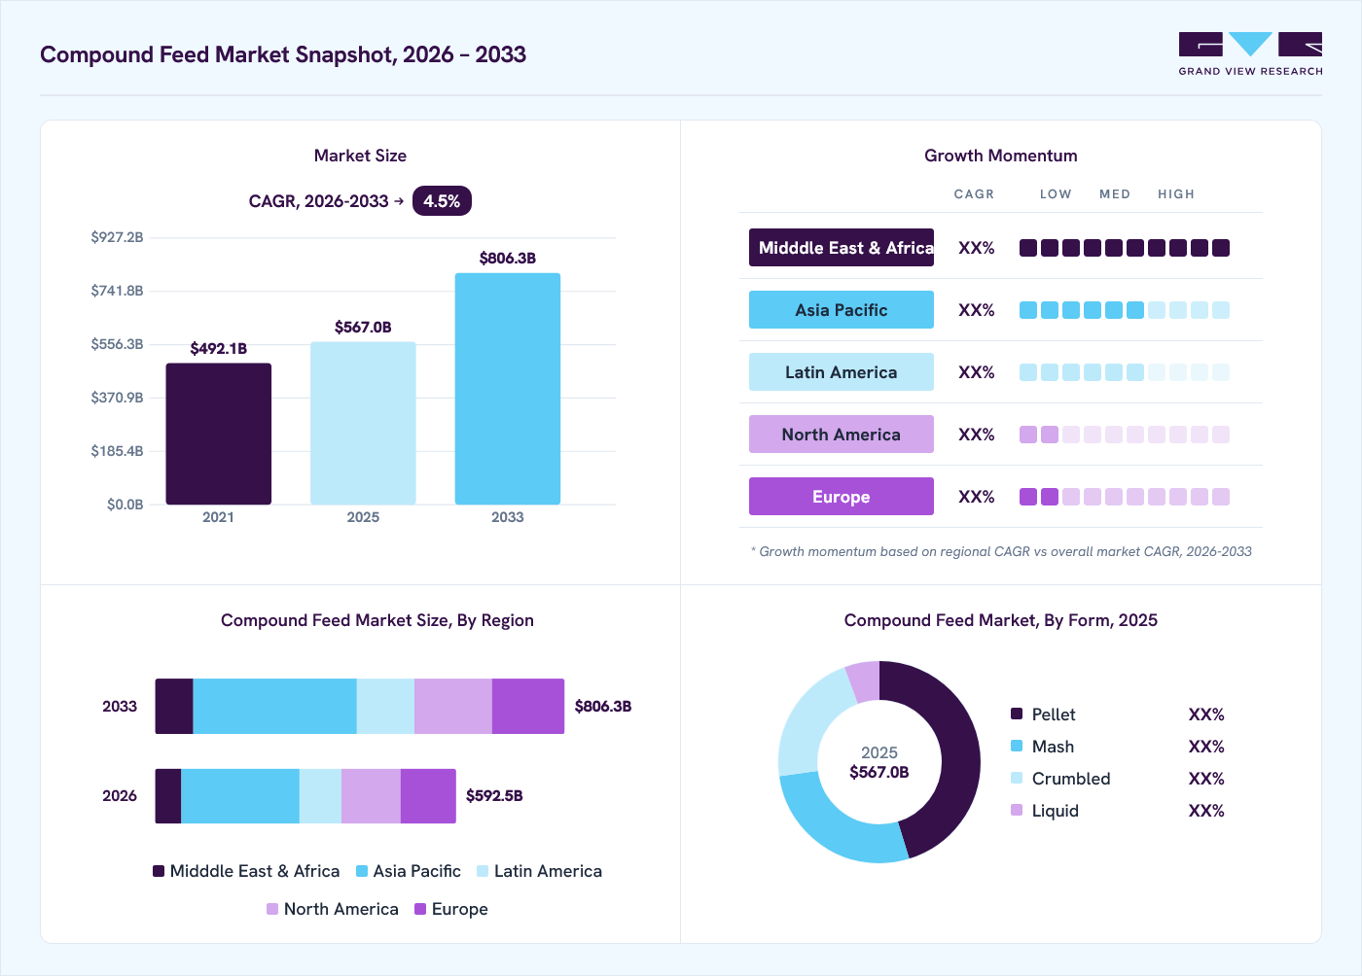1362x976 pixels.
Task: Click Midddle East & Africa legend swatch below bars
Action: (159, 871)
